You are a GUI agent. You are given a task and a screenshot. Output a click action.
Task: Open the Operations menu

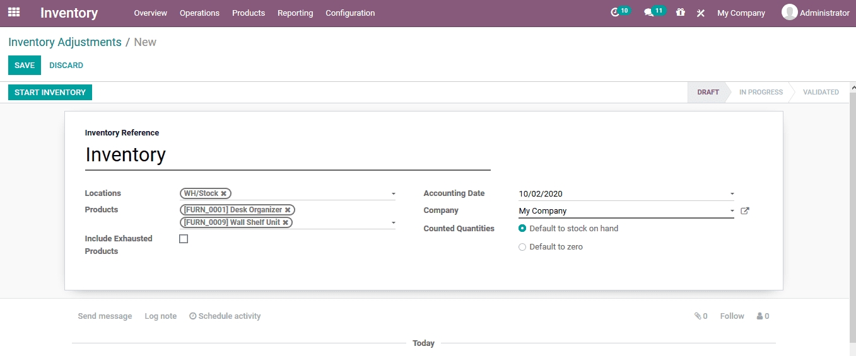point(199,13)
